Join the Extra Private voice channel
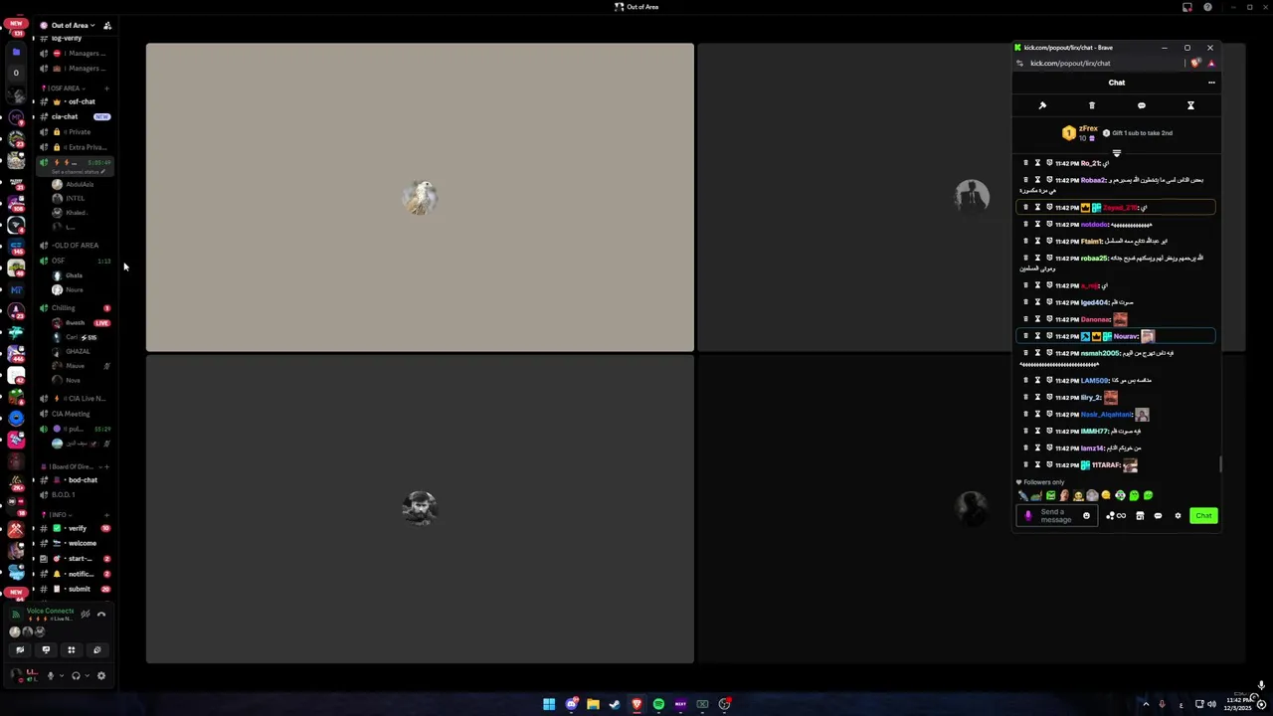This screenshot has width=1273, height=716. (x=75, y=147)
